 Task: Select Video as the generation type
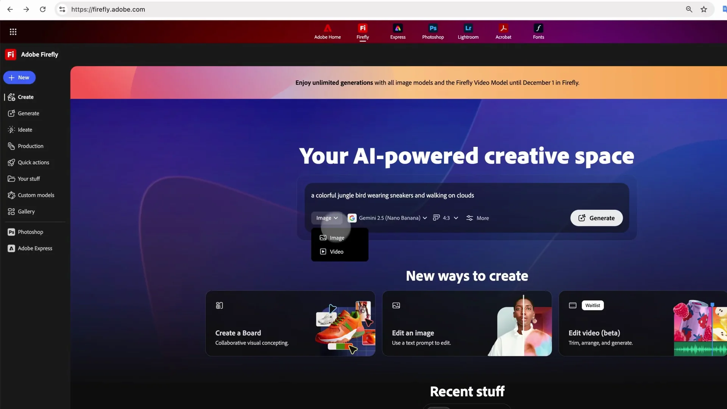point(336,251)
